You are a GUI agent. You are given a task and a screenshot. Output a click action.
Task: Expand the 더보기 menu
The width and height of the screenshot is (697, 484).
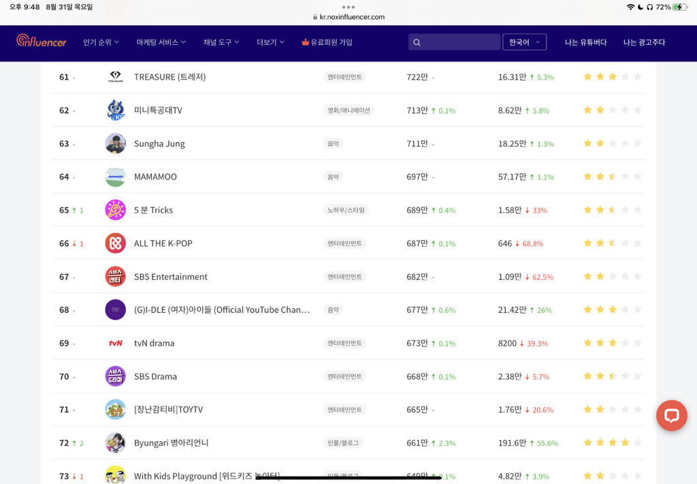[x=270, y=42]
